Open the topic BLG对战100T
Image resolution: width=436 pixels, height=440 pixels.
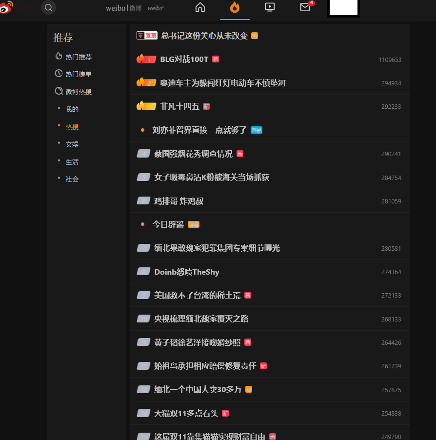tap(184, 59)
